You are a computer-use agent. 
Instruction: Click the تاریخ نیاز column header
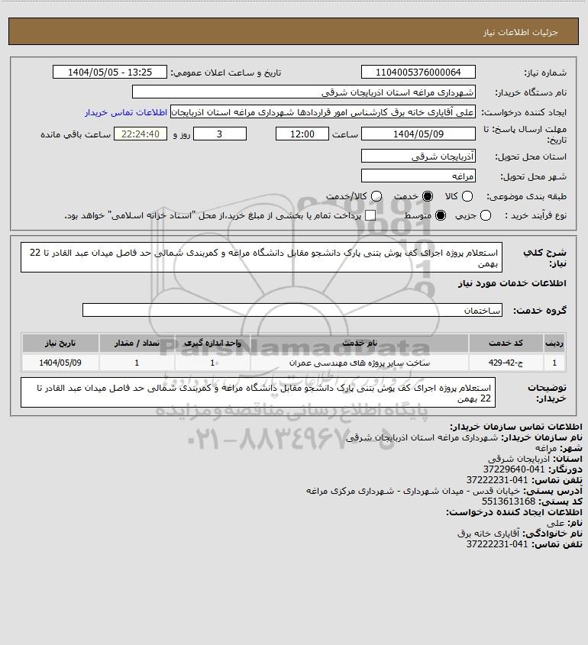[x=60, y=343]
